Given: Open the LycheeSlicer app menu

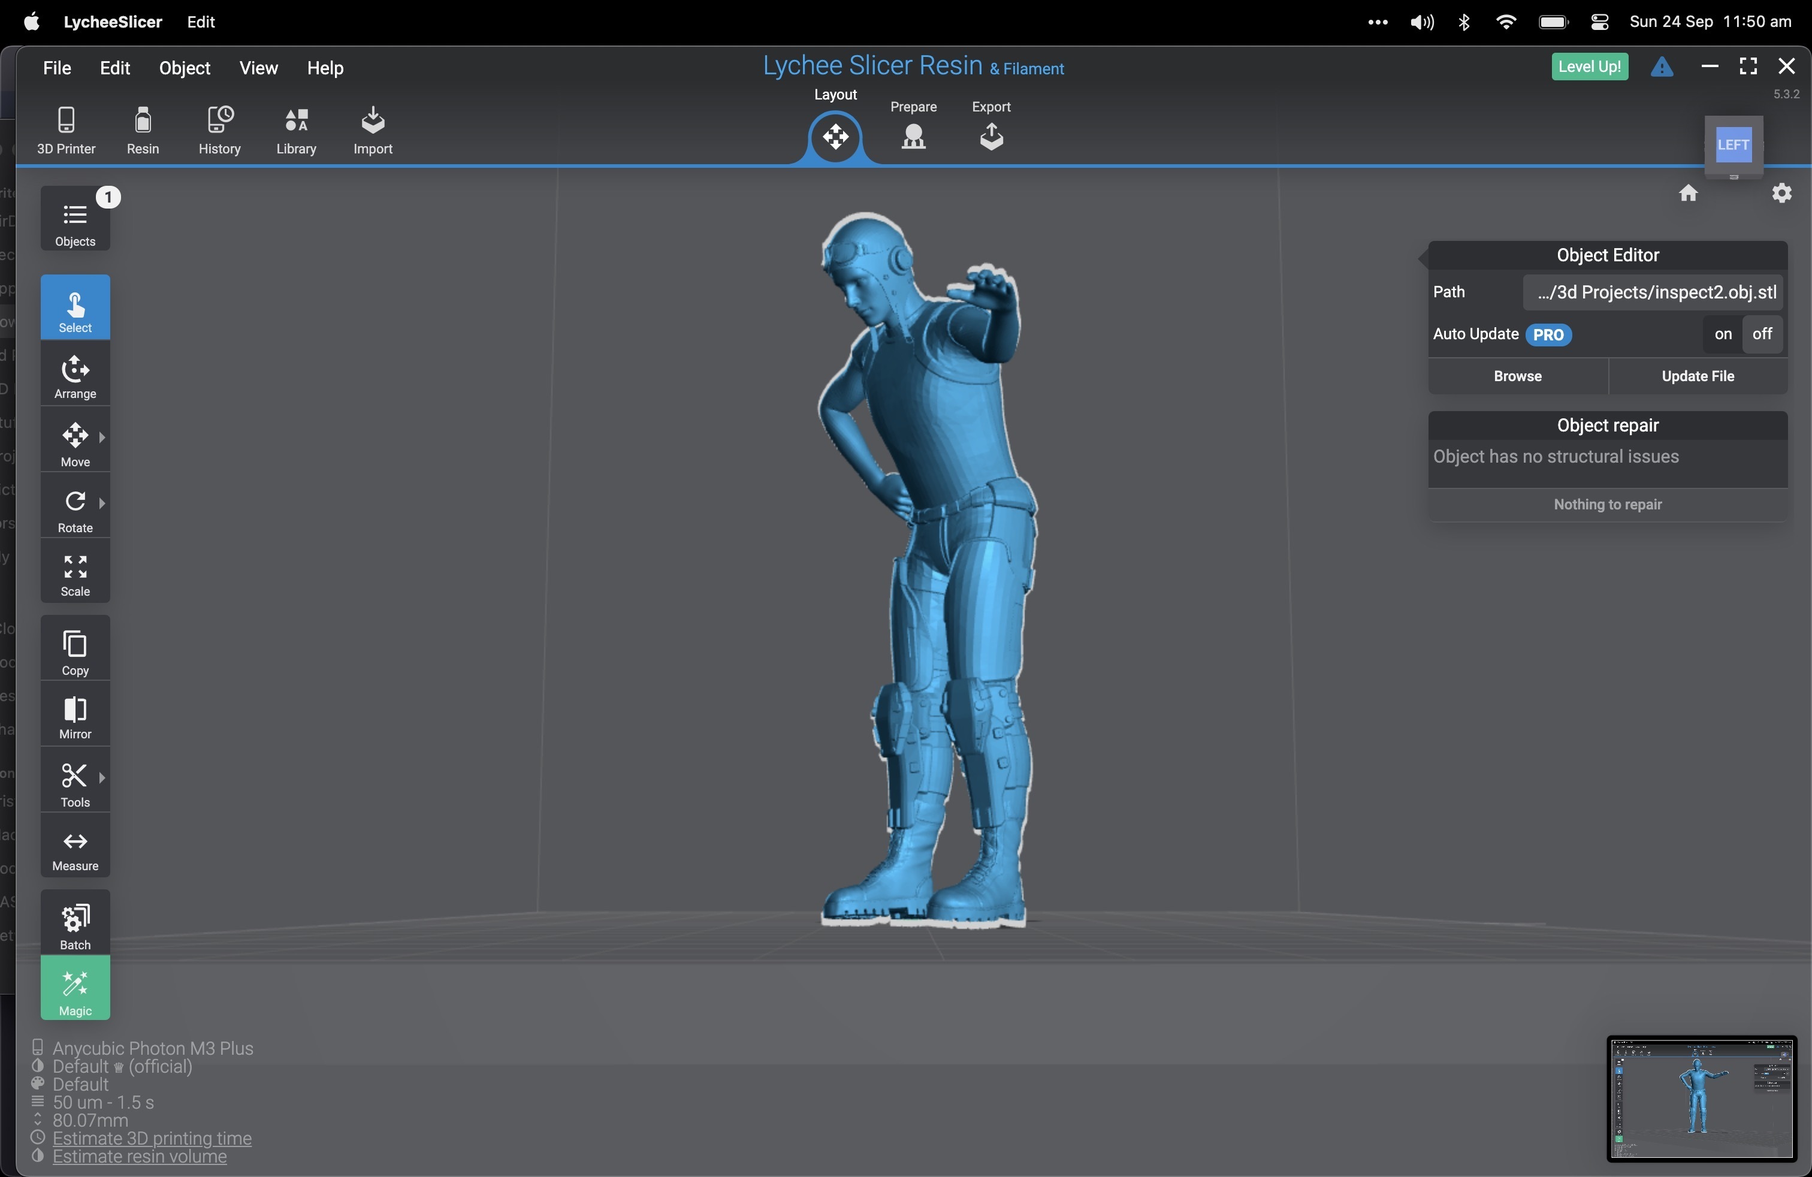Looking at the screenshot, I should pyautogui.click(x=113, y=22).
